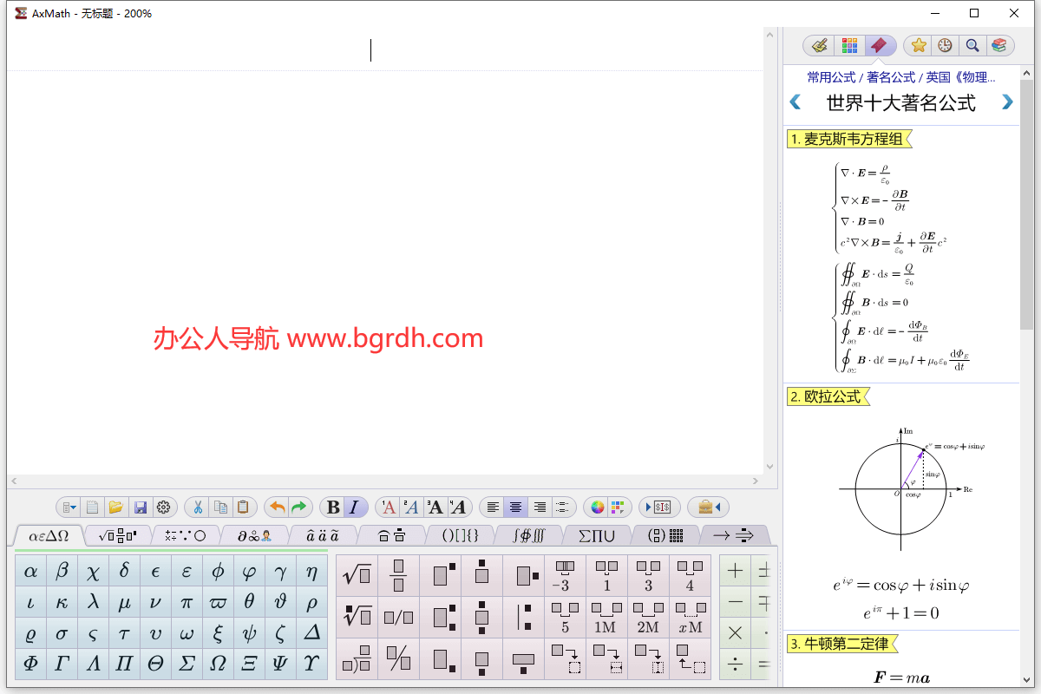The width and height of the screenshot is (1041, 694).
Task: Switch to the ΣΠ∪ symbols tab
Action: (x=596, y=535)
